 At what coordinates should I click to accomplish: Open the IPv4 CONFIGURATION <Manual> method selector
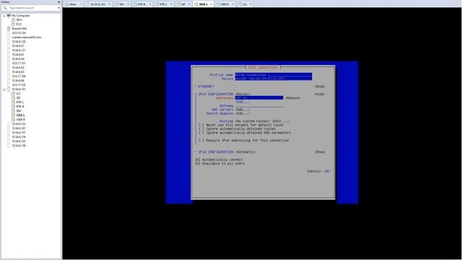(x=243, y=94)
